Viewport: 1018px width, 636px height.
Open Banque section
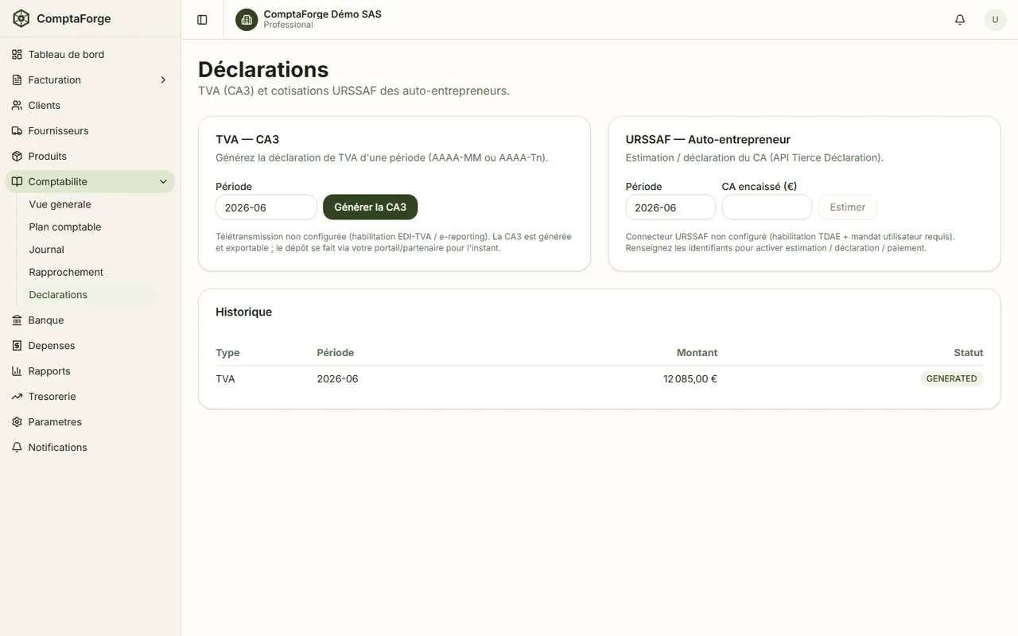pos(90,320)
